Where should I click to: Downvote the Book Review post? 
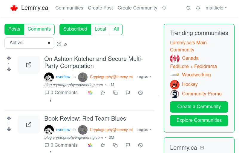pyautogui.click(x=9, y=129)
